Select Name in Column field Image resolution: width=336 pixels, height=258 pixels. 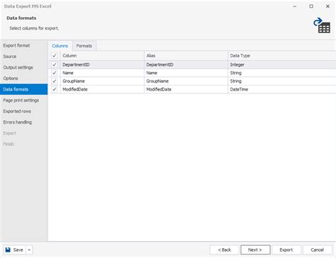102,73
